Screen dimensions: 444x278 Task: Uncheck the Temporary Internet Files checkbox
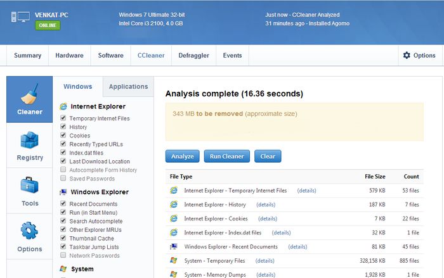pyautogui.click(x=63, y=118)
